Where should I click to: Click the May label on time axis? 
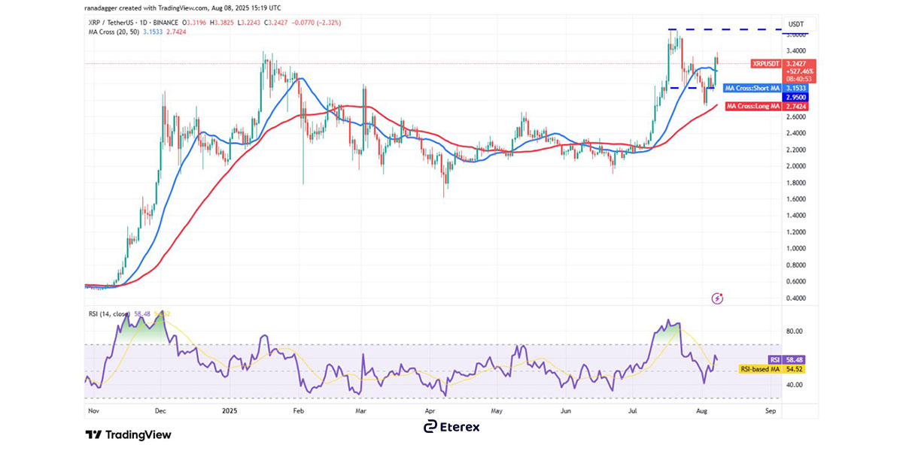497,412
